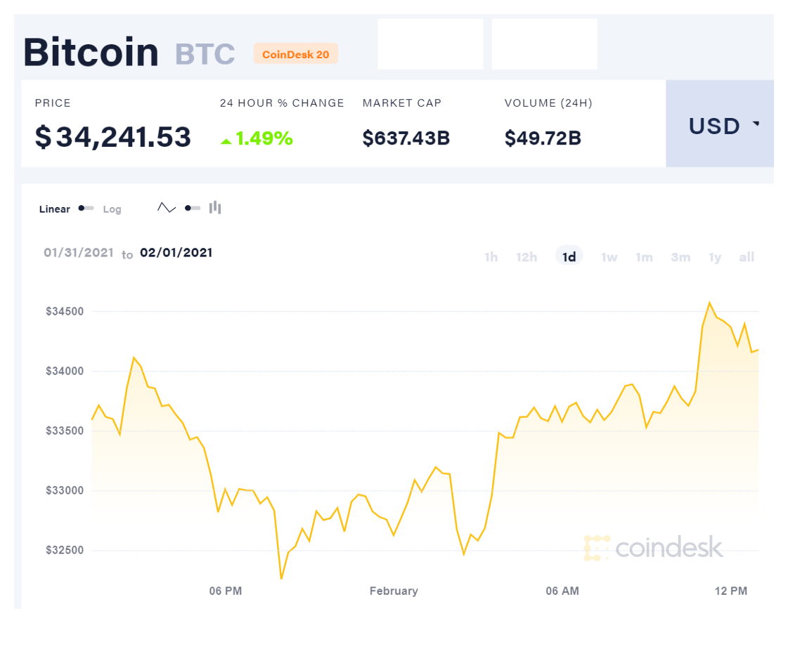Click the CoinDesk 20 badge
Viewport: 788px width, 651px height.
(295, 54)
